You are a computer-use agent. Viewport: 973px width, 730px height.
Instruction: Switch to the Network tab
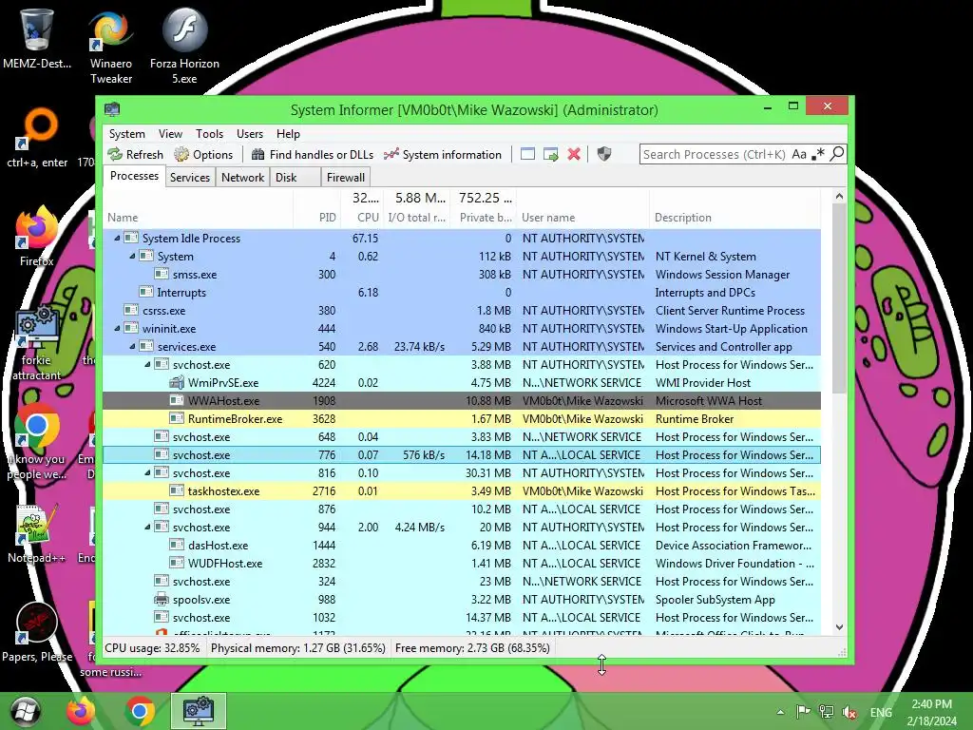click(242, 178)
